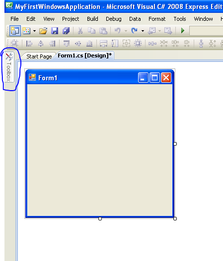Open the Build menu

93,19
